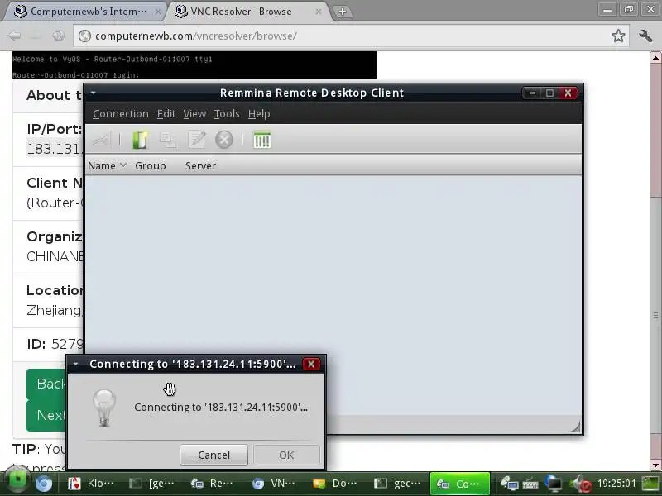Image resolution: width=662 pixels, height=496 pixels.
Task: Restore down the browser window
Action: click(629, 9)
